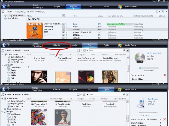Screen dimensions: 169x126
Task: Click Albüm breadcrumb in the middle window
Action: (x=27, y=50)
